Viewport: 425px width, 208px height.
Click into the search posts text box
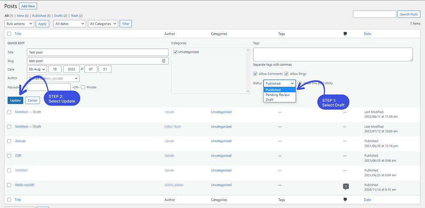click(x=374, y=14)
